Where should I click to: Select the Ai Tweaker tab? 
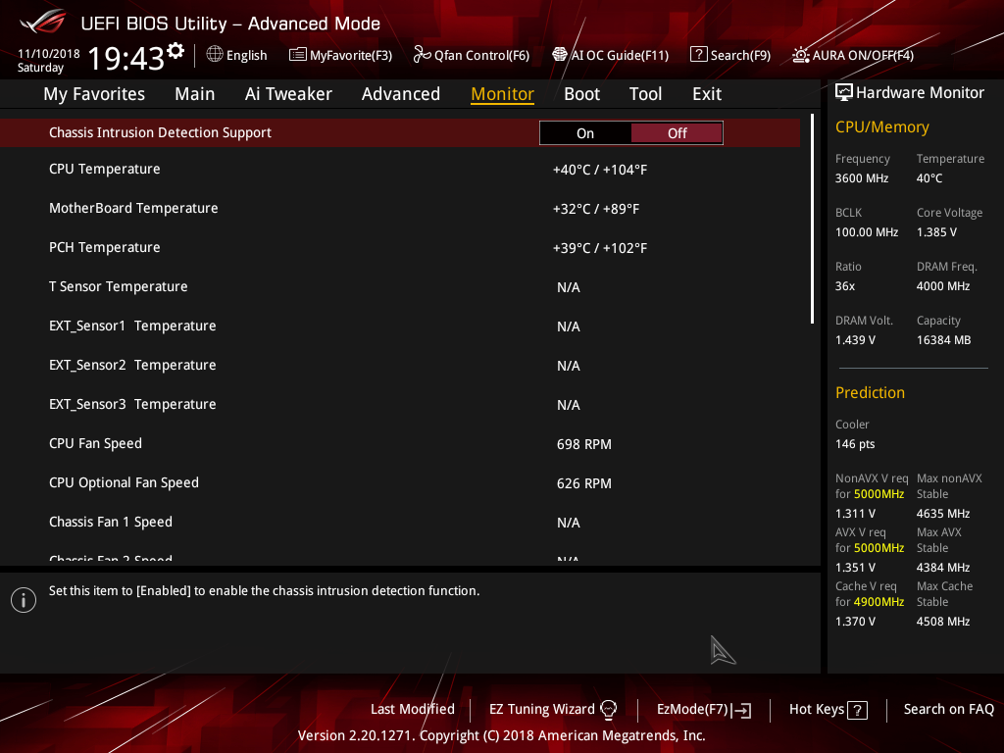(288, 93)
